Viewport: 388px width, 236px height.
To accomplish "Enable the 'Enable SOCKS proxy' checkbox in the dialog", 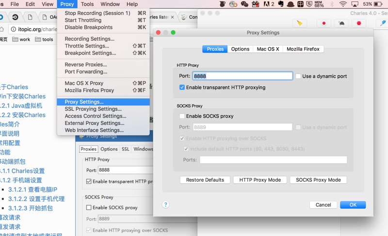I will (x=182, y=116).
